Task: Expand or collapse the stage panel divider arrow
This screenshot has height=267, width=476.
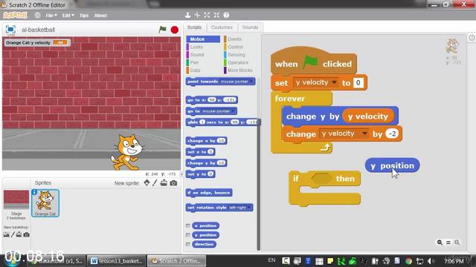Action: pyautogui.click(x=181, y=174)
